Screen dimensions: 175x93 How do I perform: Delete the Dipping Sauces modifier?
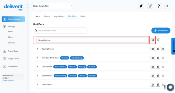tap(163, 49)
